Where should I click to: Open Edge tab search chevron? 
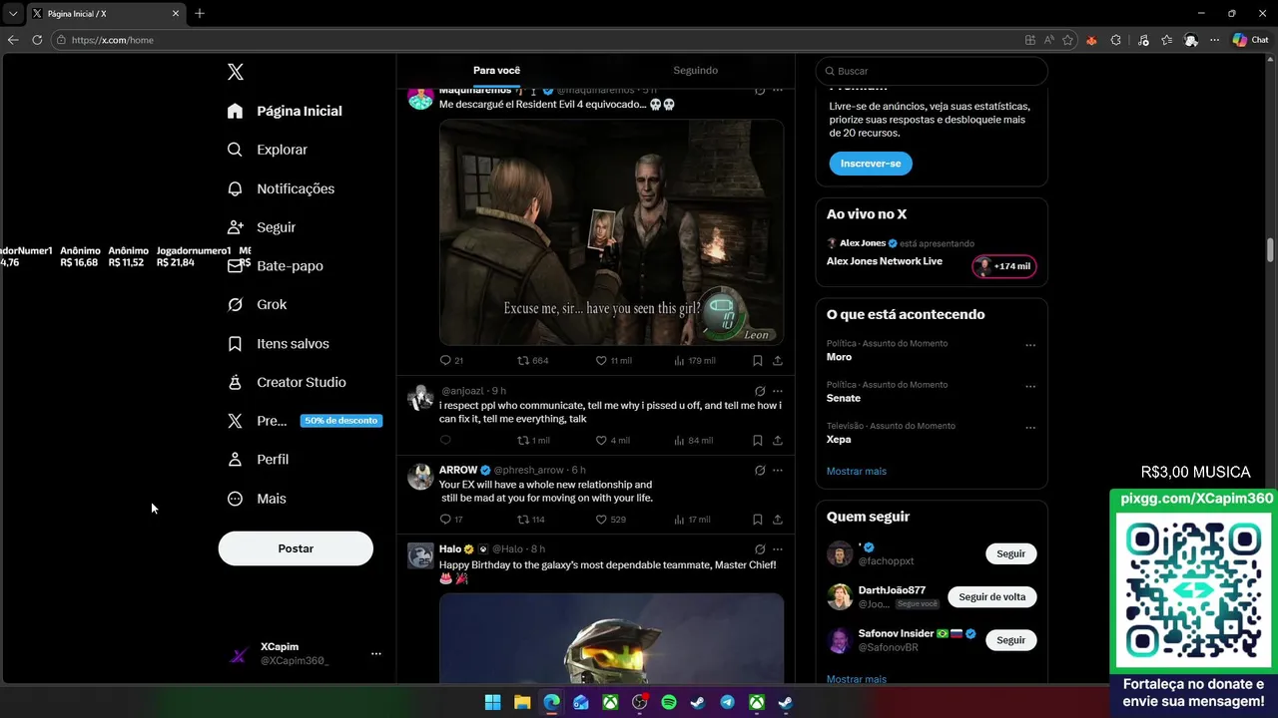click(x=13, y=13)
